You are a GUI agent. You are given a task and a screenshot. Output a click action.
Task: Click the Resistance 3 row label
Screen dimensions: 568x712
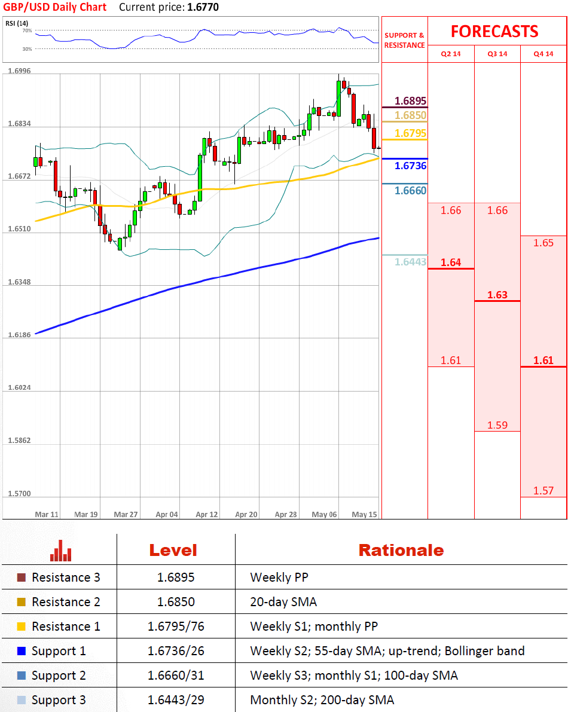click(66, 577)
